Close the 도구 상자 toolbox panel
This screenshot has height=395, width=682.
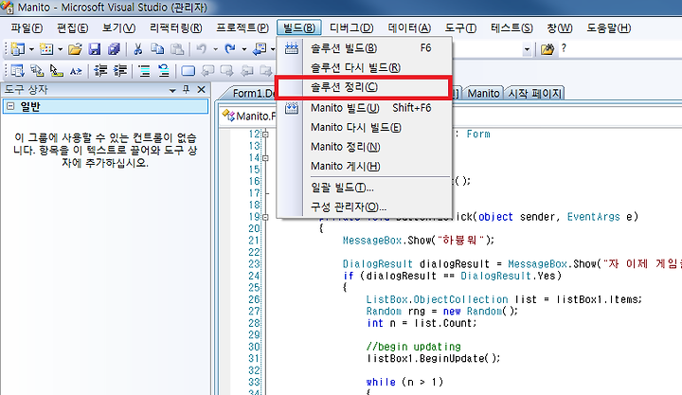pyautogui.click(x=201, y=90)
